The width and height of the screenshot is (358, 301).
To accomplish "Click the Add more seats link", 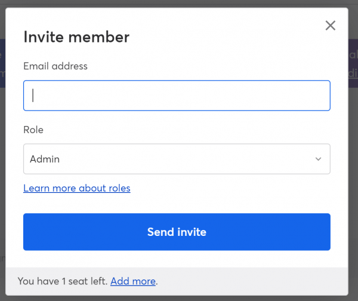I will [x=133, y=281].
